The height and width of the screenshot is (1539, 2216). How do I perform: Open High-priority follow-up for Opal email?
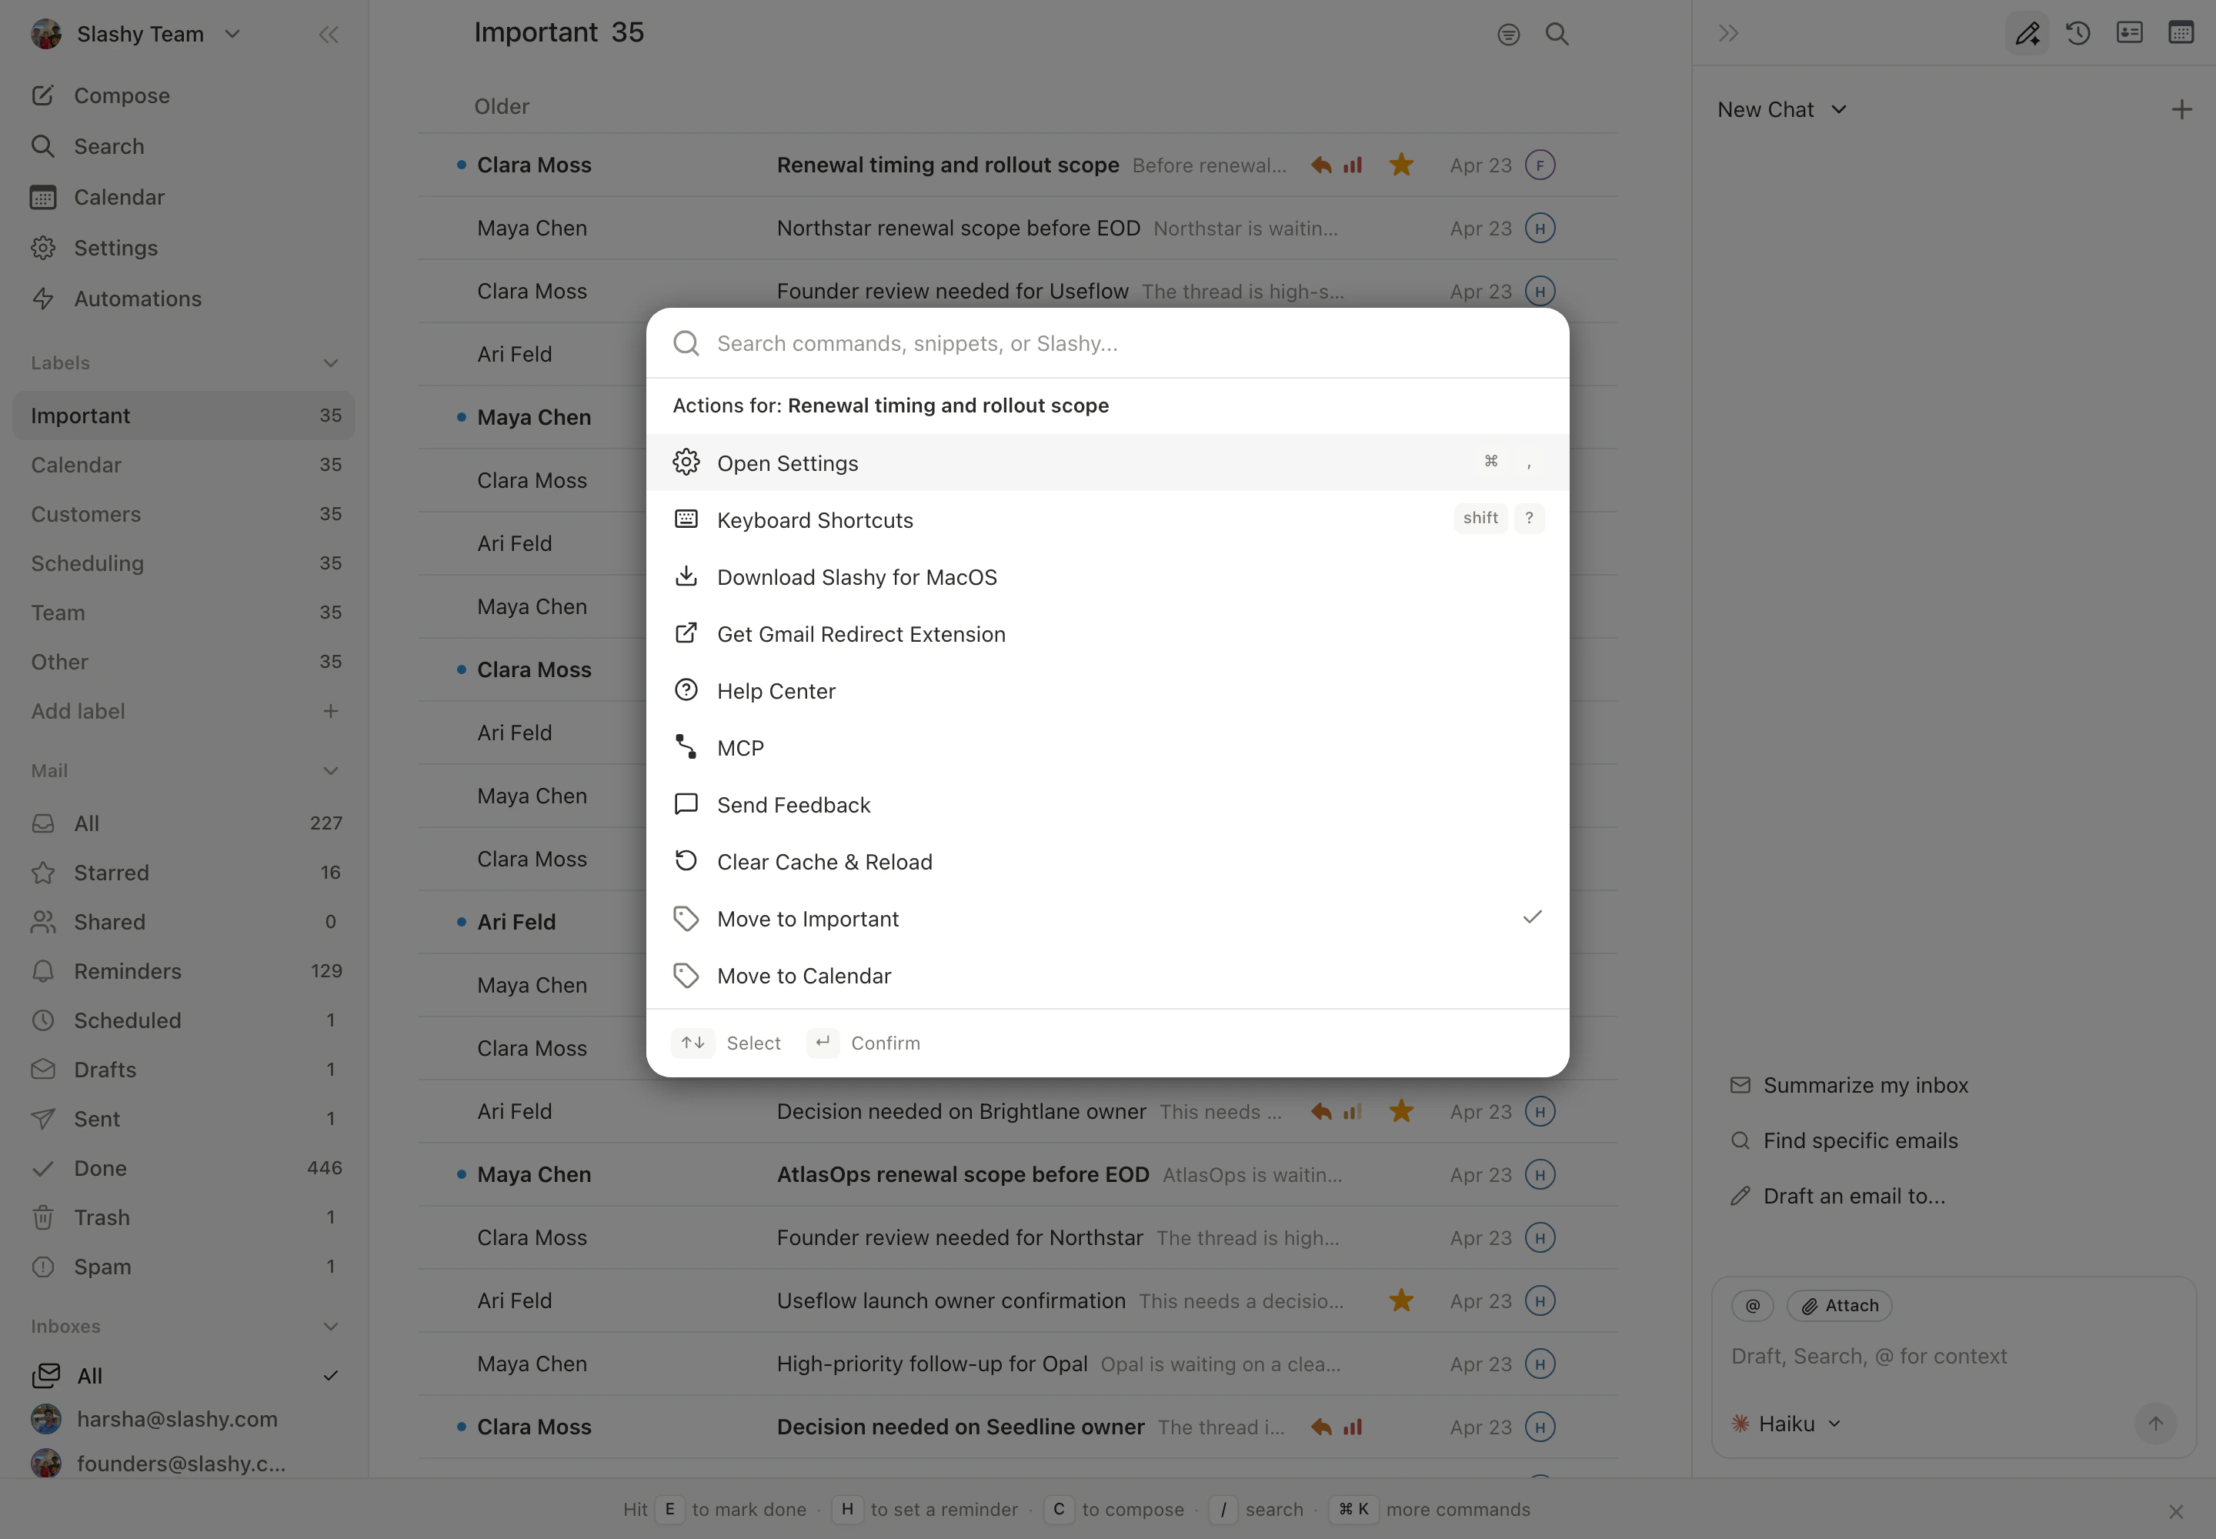coord(1017,1364)
